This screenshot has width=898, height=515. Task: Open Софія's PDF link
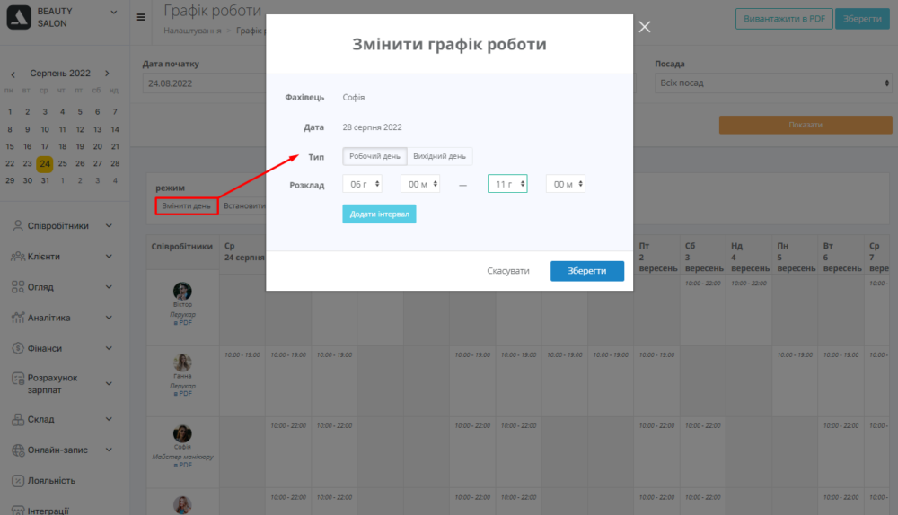(182, 466)
